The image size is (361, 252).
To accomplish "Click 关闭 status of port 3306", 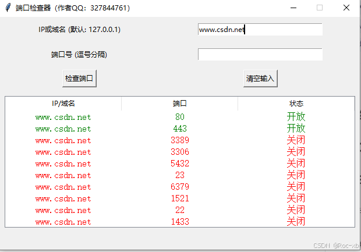I will (296, 152).
